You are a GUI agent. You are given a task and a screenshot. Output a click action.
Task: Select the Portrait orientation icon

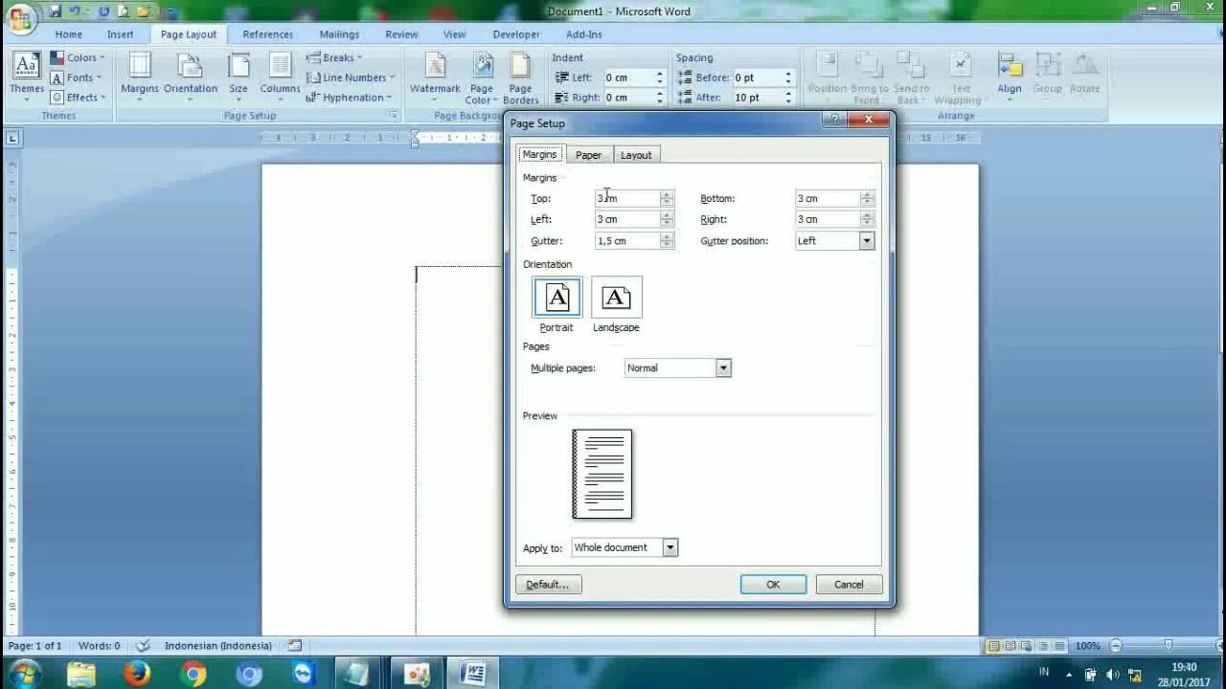(556, 298)
